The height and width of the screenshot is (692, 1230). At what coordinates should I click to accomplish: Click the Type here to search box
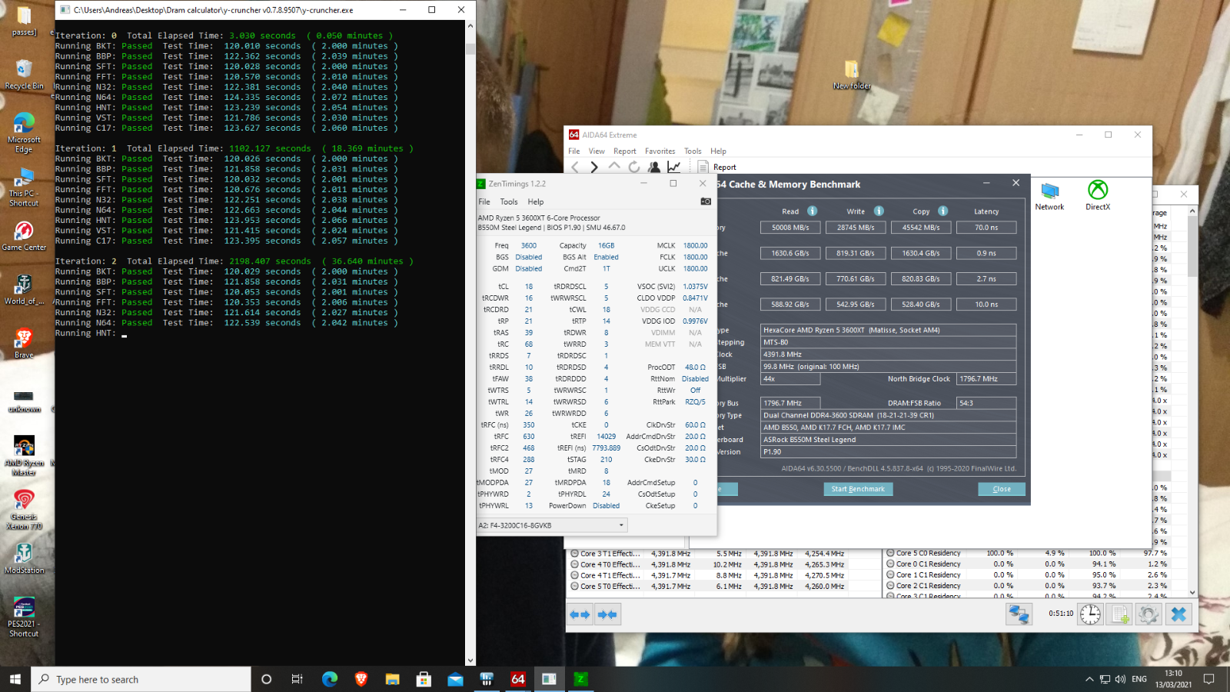pyautogui.click(x=141, y=679)
